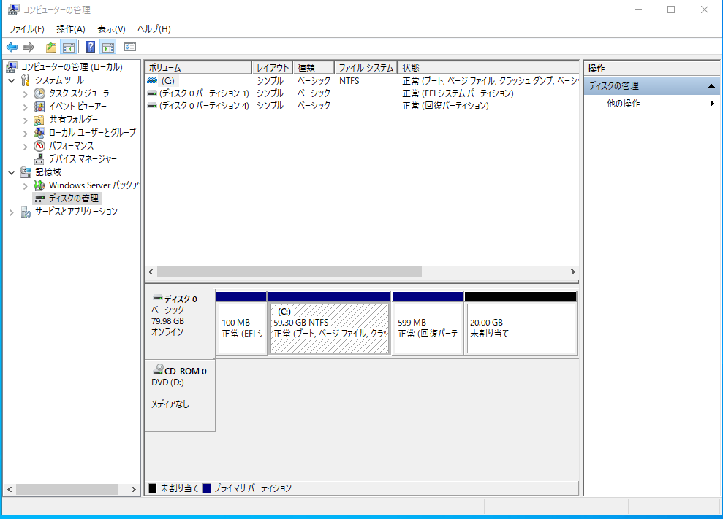
Task: Open 他の操作 submenu in actions pane
Action: coord(624,104)
